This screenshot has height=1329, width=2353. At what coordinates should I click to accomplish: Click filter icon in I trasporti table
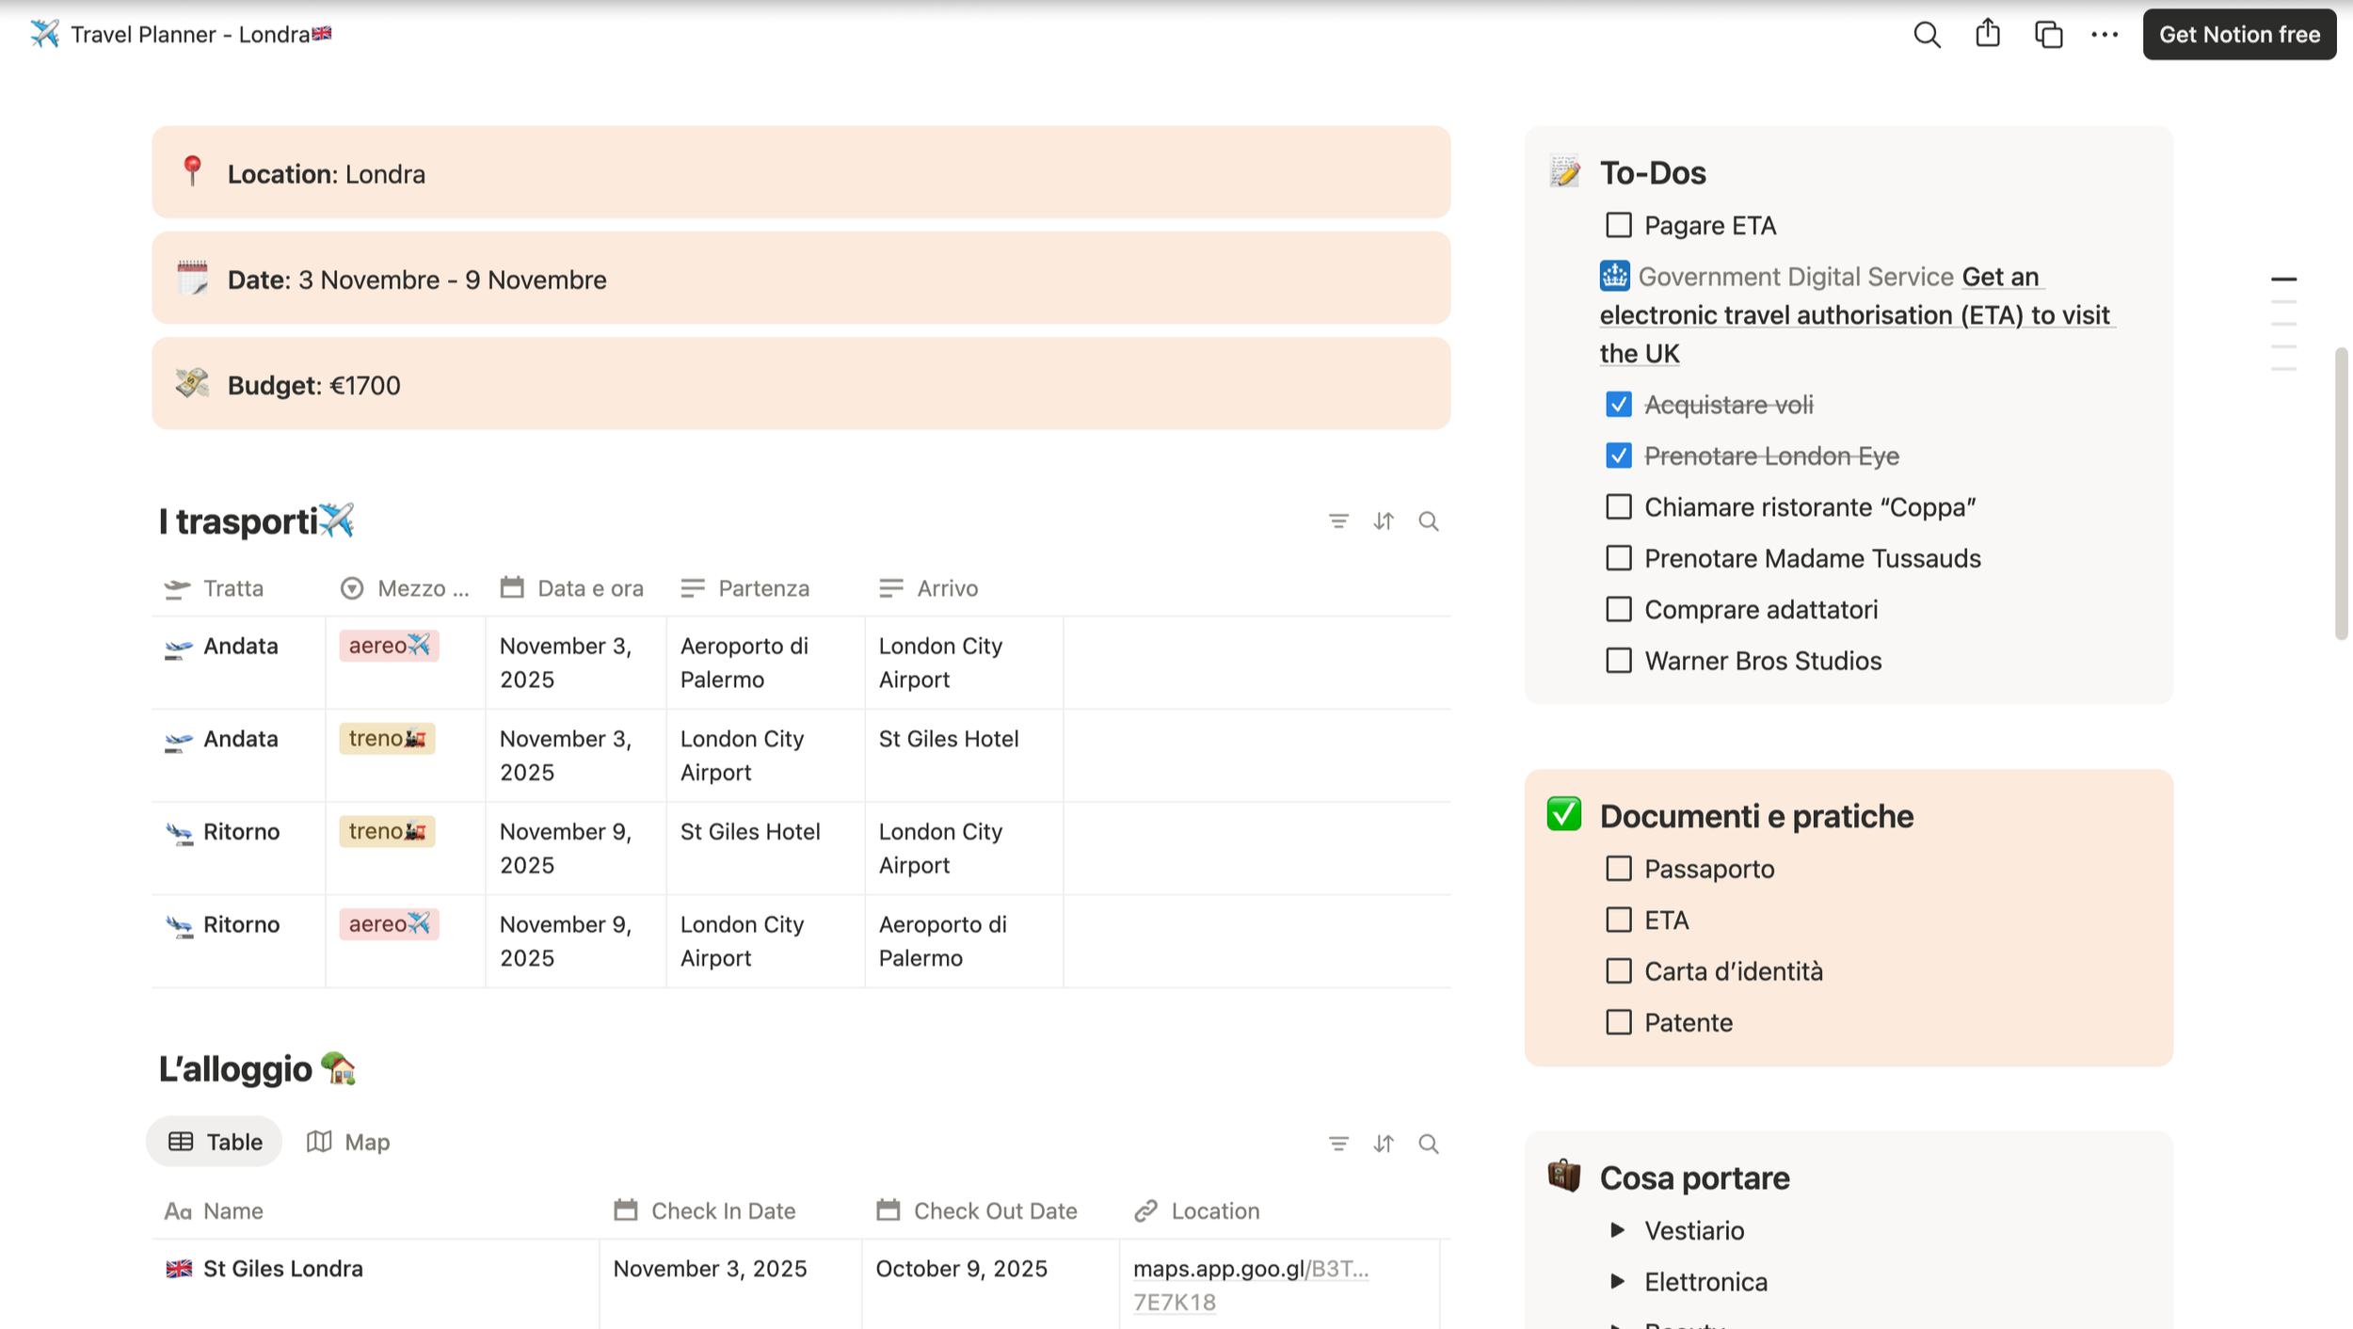(1338, 521)
